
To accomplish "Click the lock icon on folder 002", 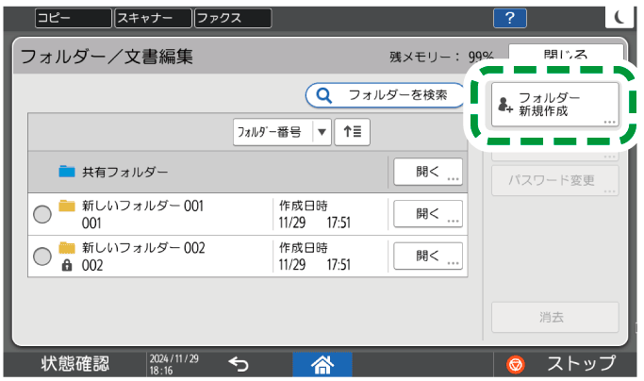I will coord(67,266).
